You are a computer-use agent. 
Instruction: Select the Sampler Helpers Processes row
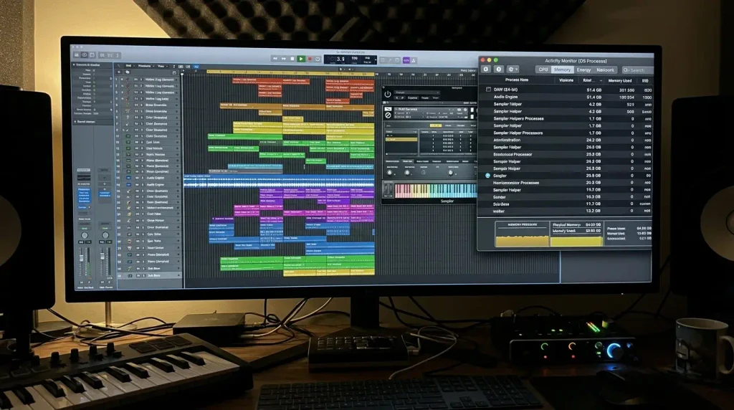[x=566, y=118]
